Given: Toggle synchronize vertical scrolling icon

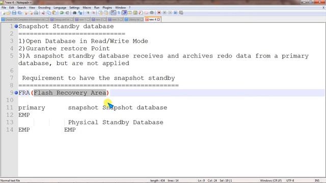Looking at the screenshot, I should click(101, 13).
